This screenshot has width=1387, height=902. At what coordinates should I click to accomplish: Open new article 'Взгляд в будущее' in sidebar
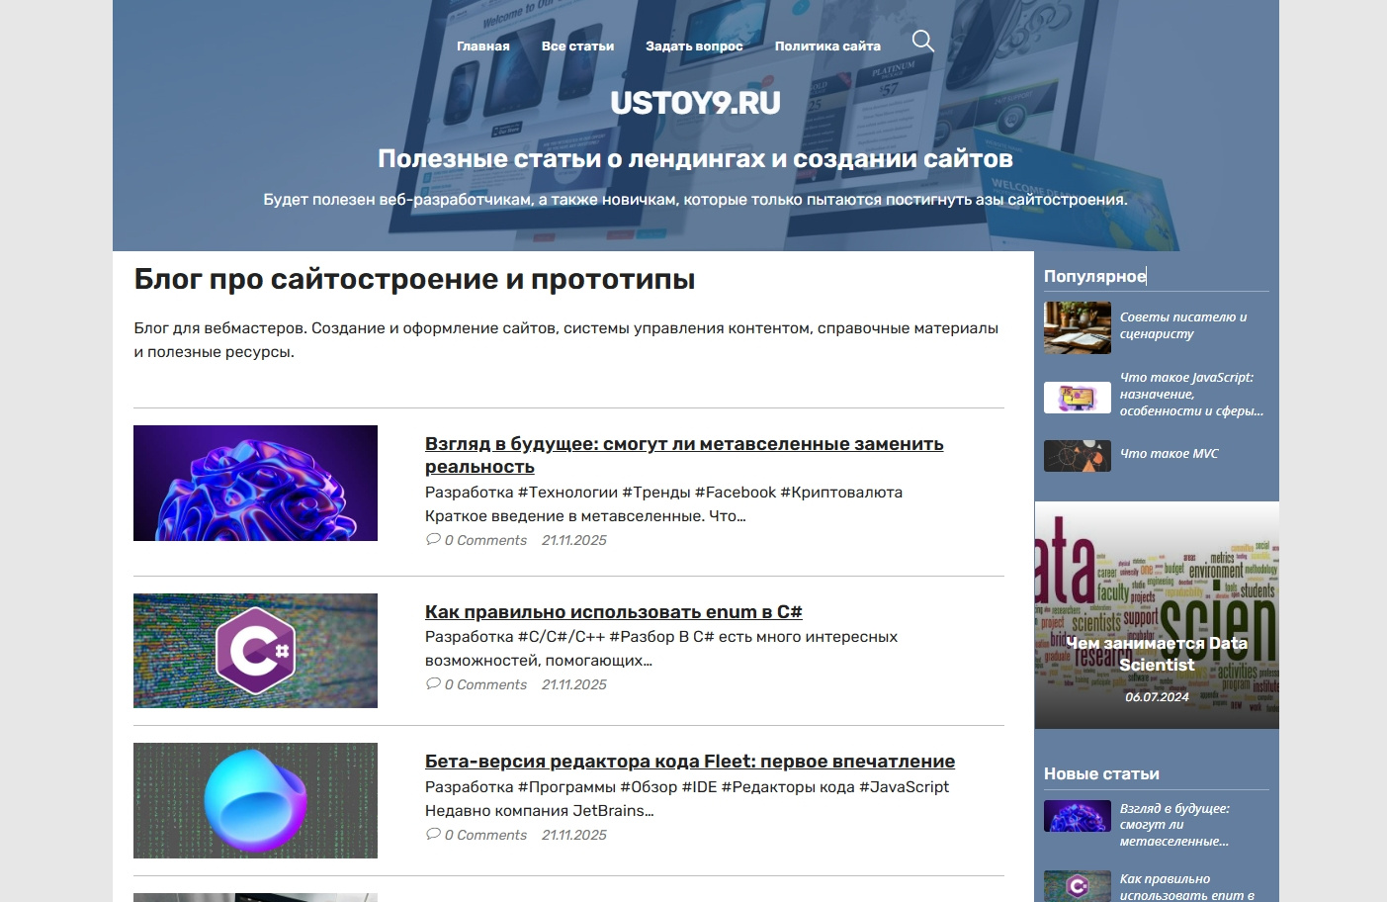coord(1174,825)
